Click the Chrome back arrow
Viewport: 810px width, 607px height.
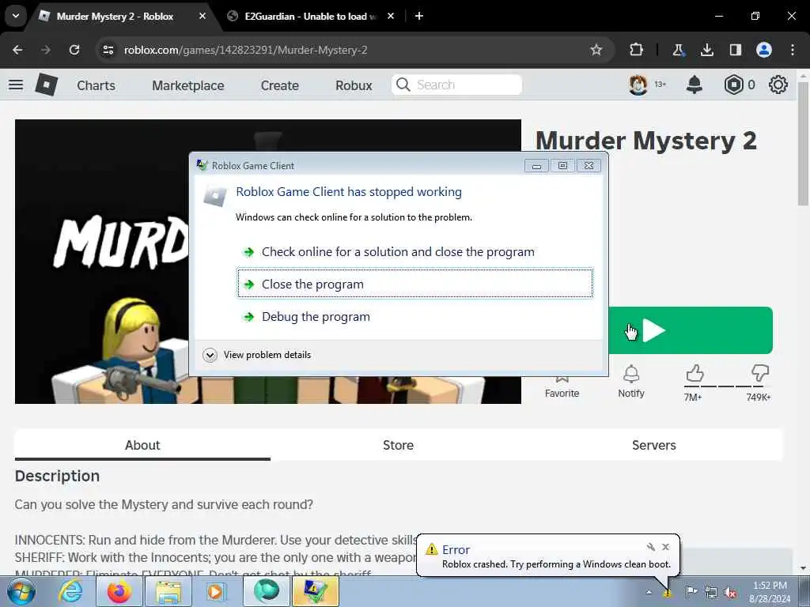(17, 50)
